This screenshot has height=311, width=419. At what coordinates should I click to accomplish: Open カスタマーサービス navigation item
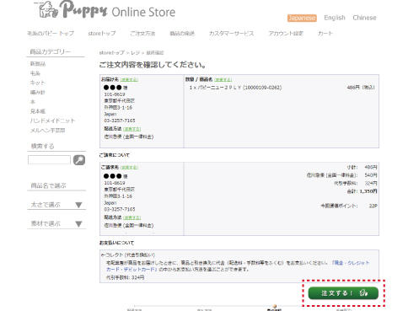pyautogui.click(x=231, y=34)
